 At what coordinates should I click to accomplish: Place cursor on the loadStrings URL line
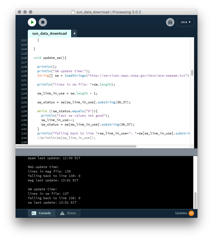[111, 76]
